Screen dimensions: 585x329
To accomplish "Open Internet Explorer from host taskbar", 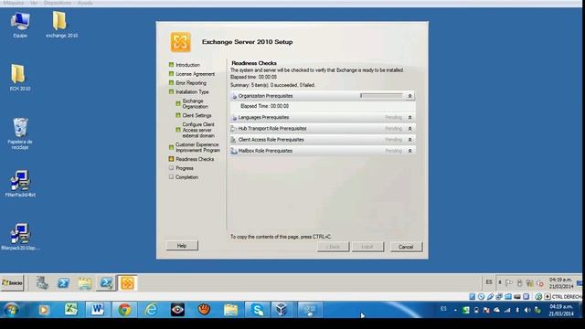I will (x=151, y=310).
